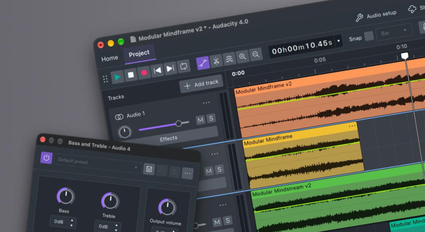Screen dimensions: 425x232
Task: Open Effects for Audio 1 track
Action: coord(168,139)
